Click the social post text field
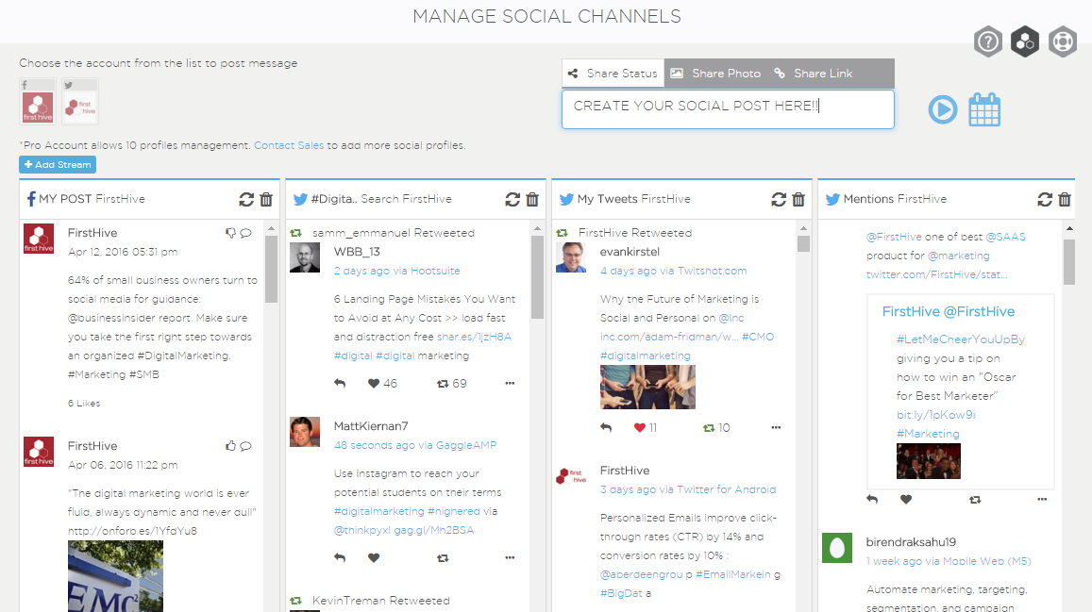Image resolution: width=1092 pixels, height=612 pixels. [x=727, y=108]
